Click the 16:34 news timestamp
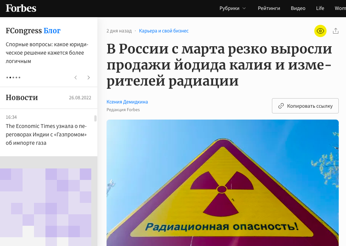346x246 pixels. (11, 117)
